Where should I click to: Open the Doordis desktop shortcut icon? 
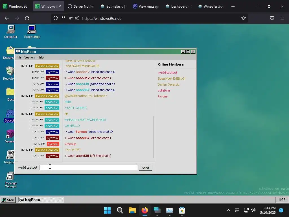9,116
